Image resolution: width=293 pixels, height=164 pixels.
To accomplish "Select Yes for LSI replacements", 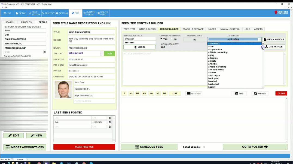I will point(161,39).
